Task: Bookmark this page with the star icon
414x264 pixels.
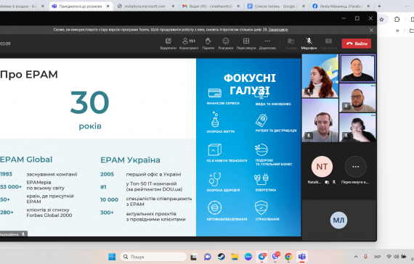Action: (x=381, y=20)
